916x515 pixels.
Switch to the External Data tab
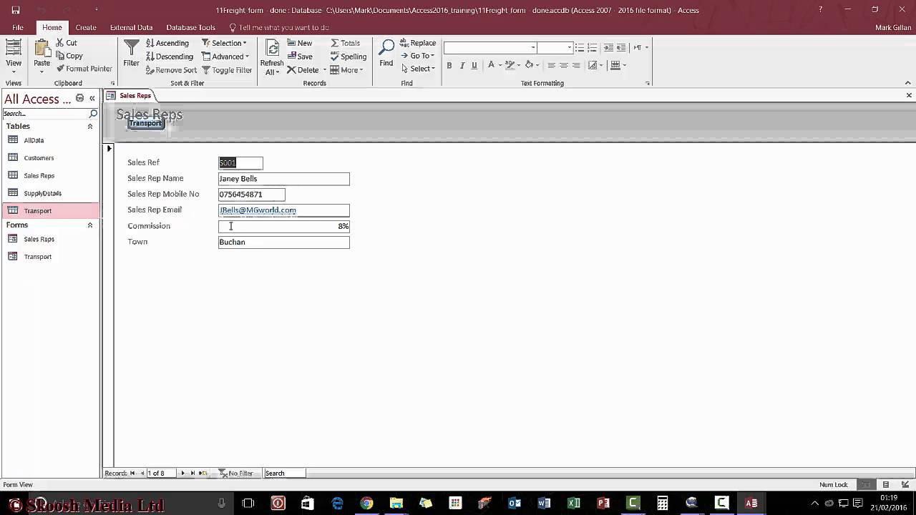pos(131,27)
